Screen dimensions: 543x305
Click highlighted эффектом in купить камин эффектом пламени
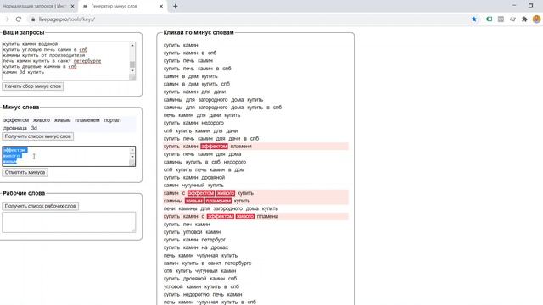tap(214, 147)
